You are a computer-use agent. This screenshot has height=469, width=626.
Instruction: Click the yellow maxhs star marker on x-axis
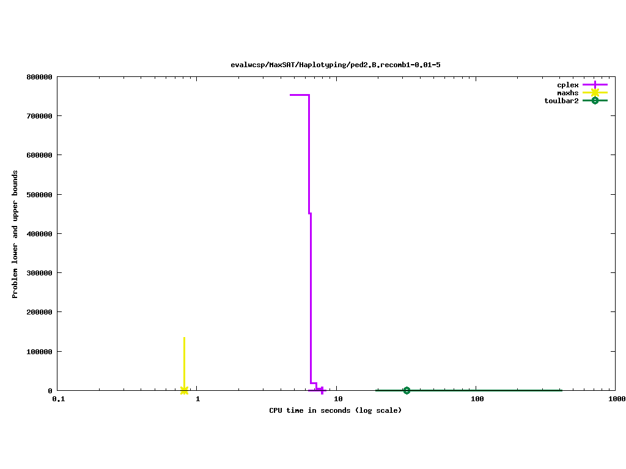coord(184,390)
